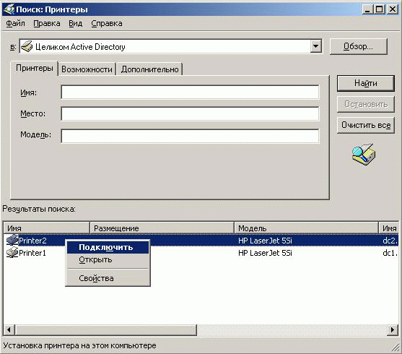Switch to the Дополнительно tab
Screen dimensions: 402x354
[149, 69]
